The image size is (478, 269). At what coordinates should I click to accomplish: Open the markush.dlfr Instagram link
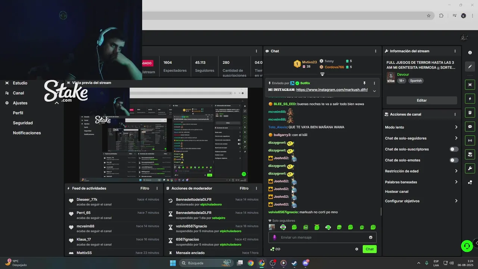pyautogui.click(x=332, y=90)
